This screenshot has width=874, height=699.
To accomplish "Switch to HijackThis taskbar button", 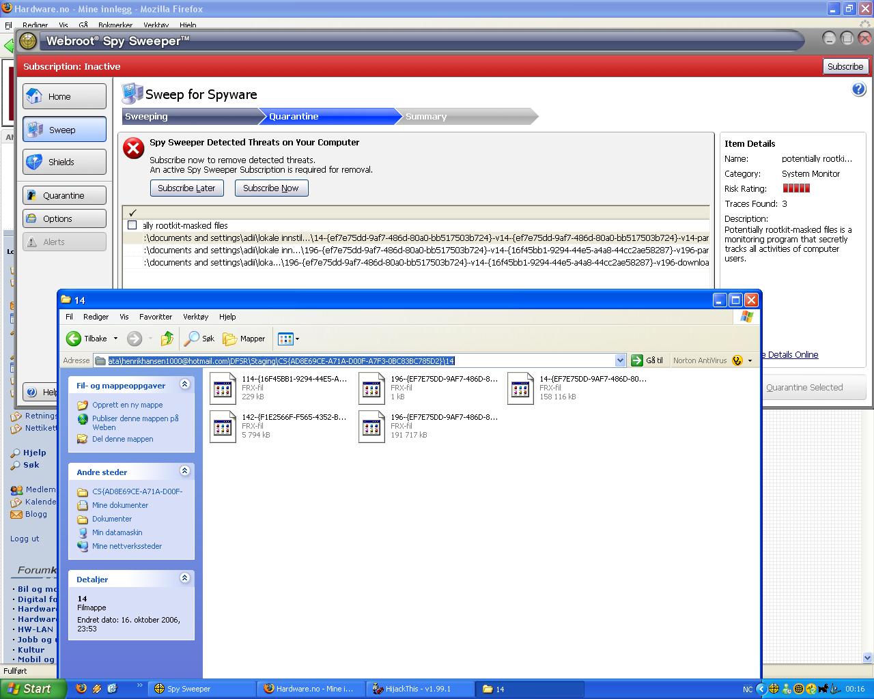I will tap(419, 689).
